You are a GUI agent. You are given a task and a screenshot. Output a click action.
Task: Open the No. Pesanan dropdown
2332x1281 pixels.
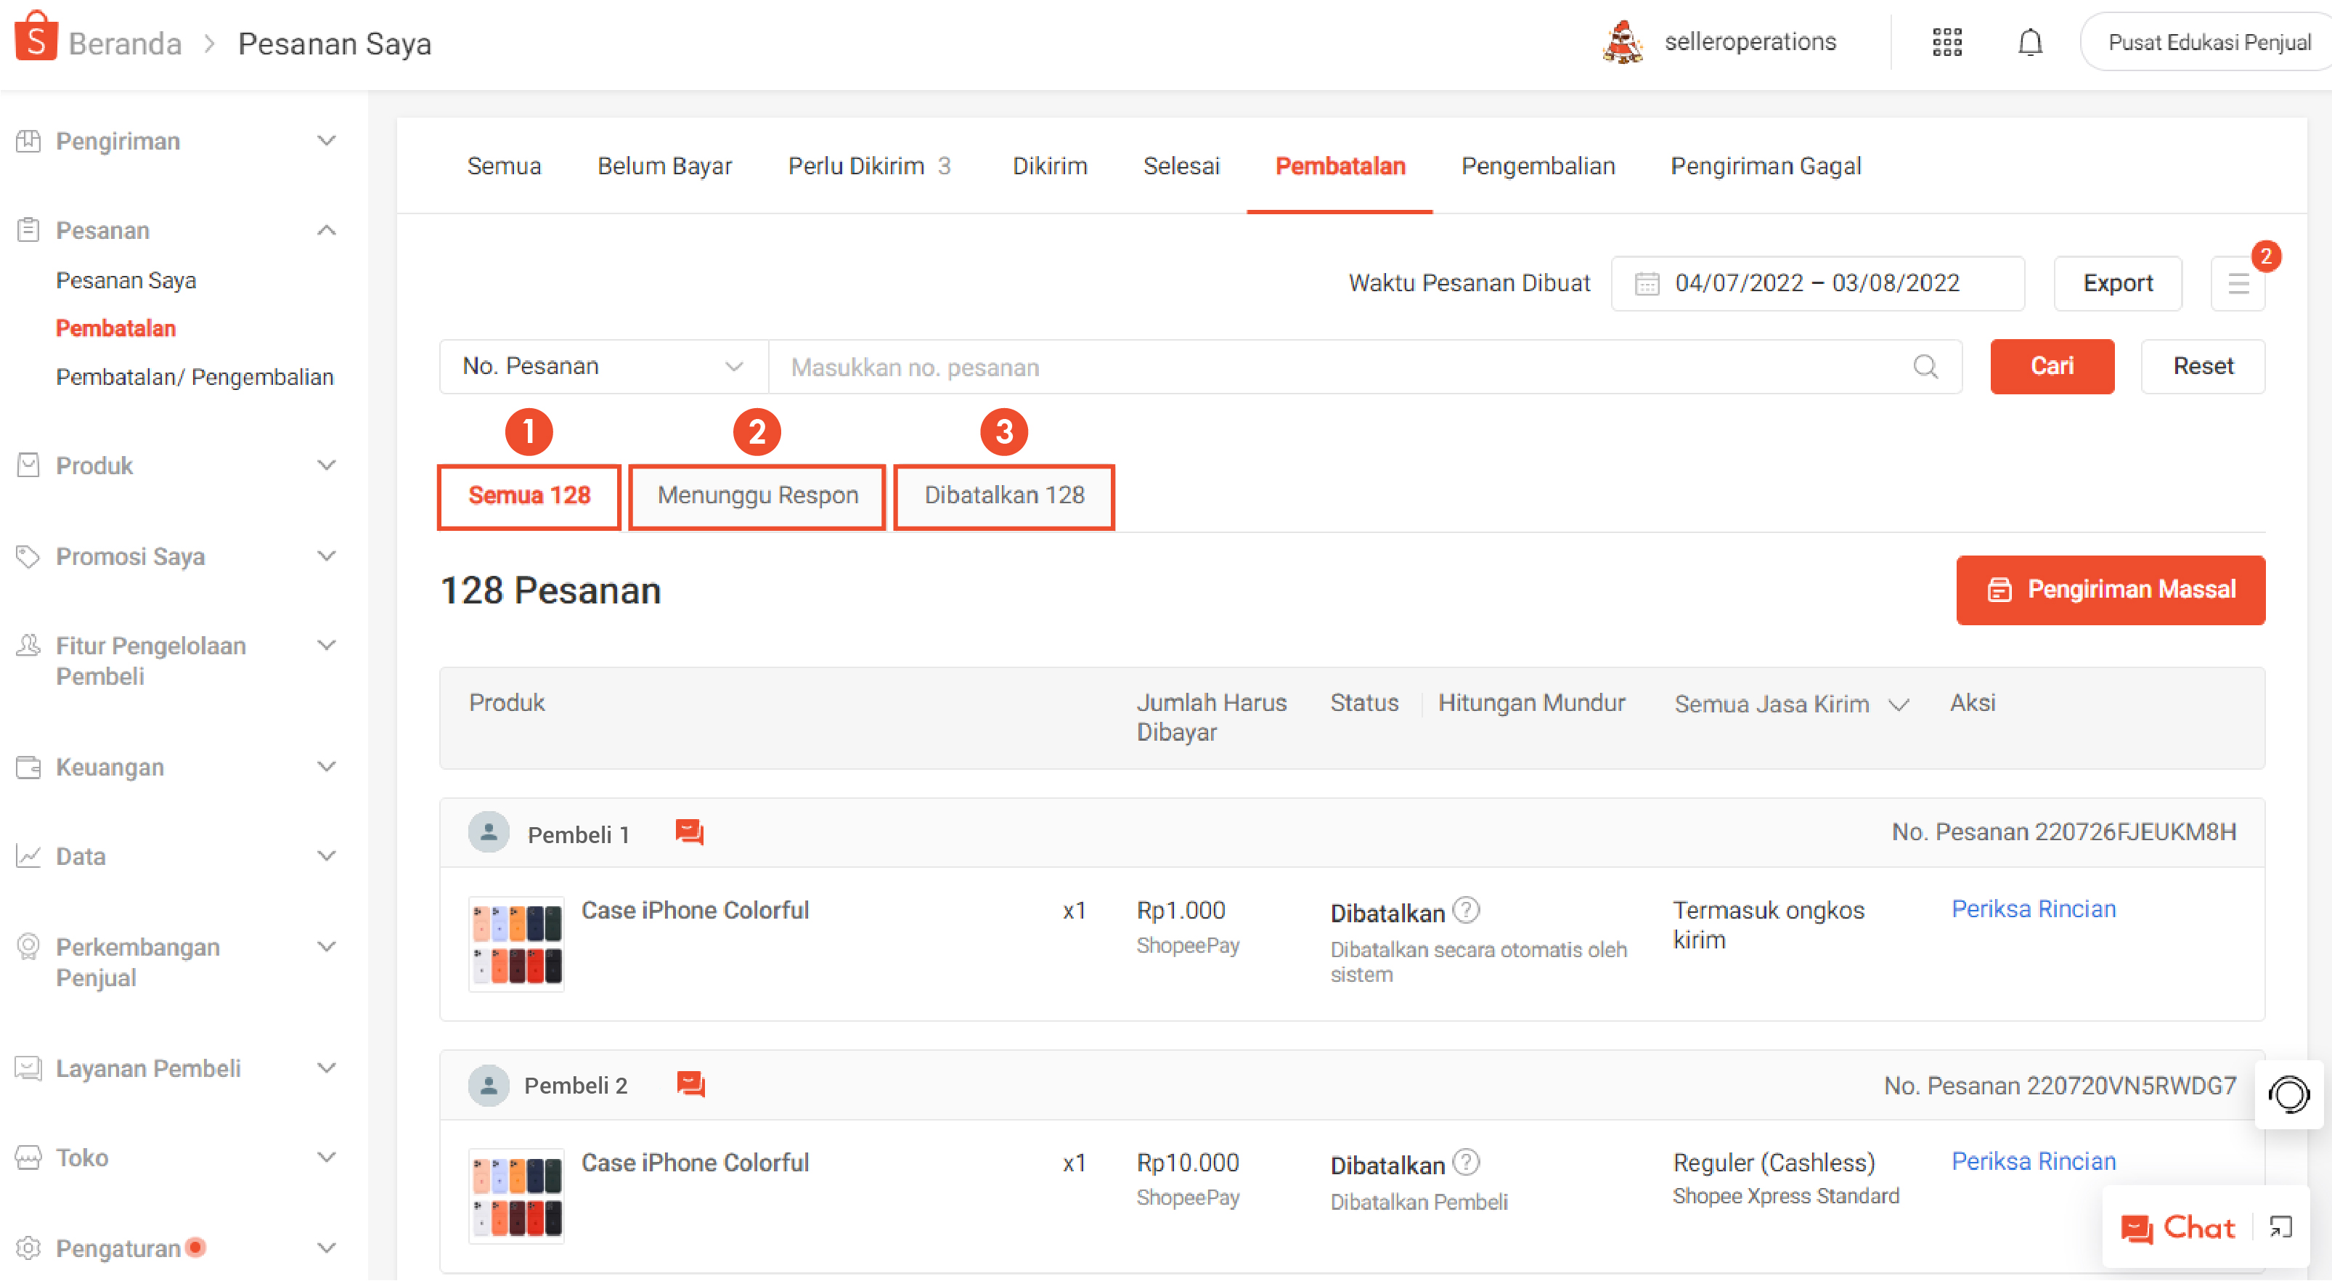pos(603,367)
